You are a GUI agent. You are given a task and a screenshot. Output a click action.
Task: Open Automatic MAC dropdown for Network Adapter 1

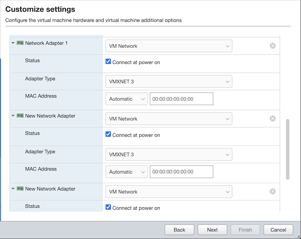pos(126,99)
